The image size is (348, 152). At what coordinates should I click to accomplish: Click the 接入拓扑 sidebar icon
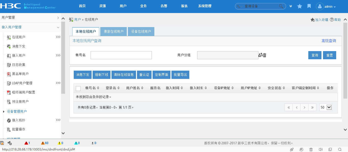[x=9, y=120]
